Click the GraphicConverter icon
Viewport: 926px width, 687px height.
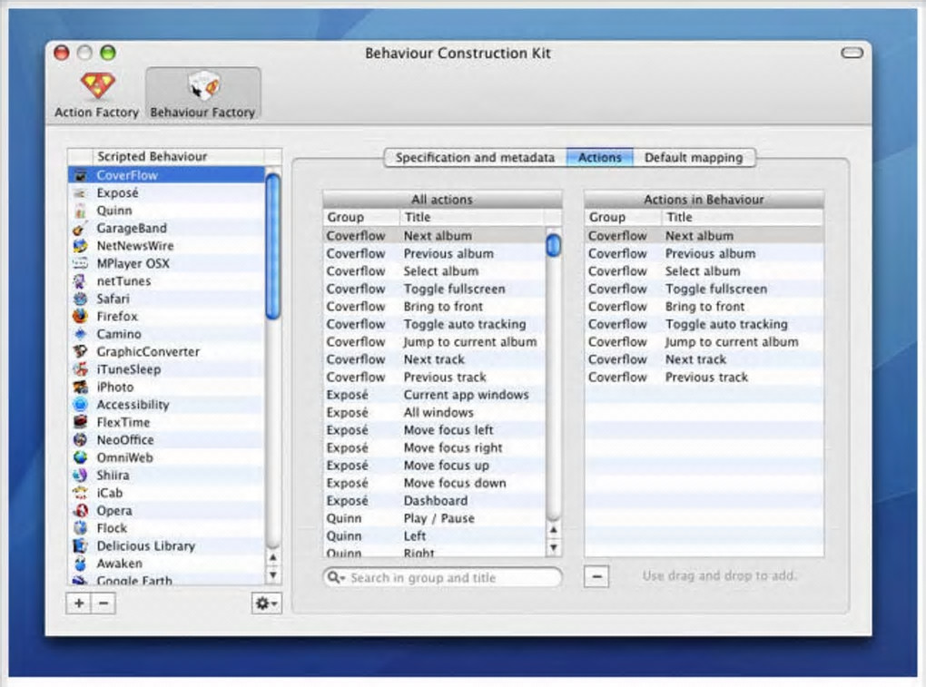81,352
